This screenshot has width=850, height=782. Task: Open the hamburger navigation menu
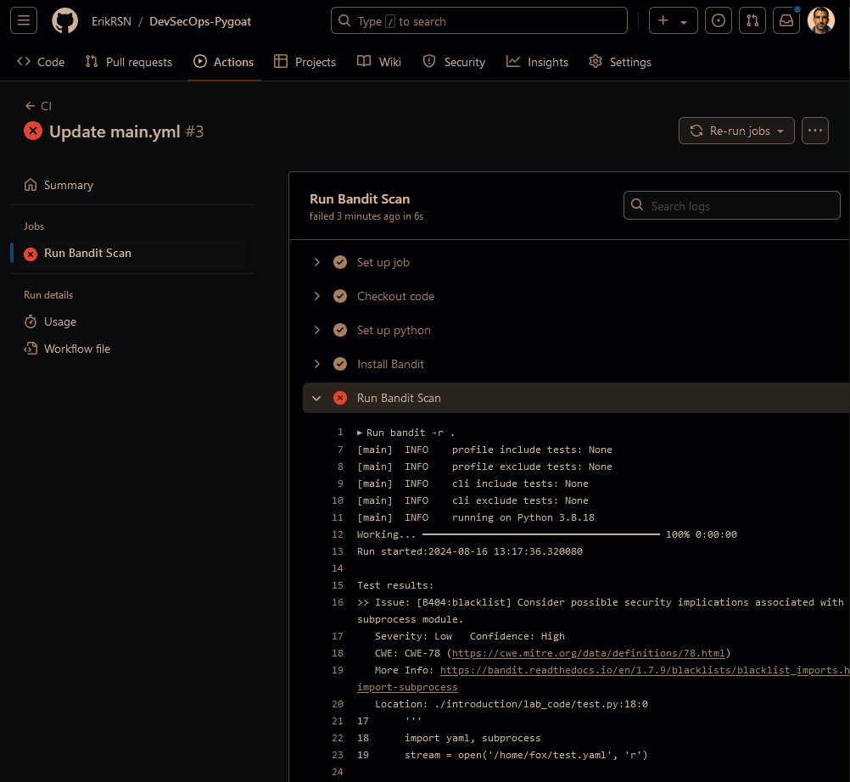tap(23, 21)
